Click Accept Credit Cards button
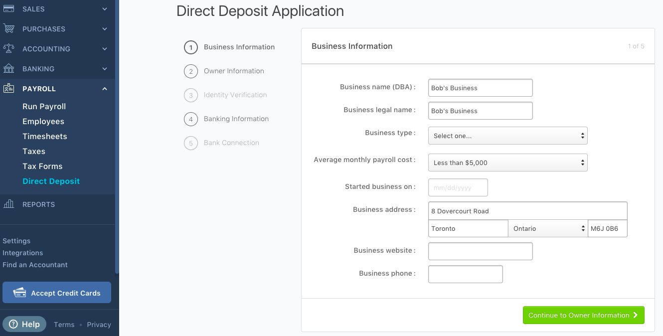Image resolution: width=663 pixels, height=336 pixels. [57, 293]
